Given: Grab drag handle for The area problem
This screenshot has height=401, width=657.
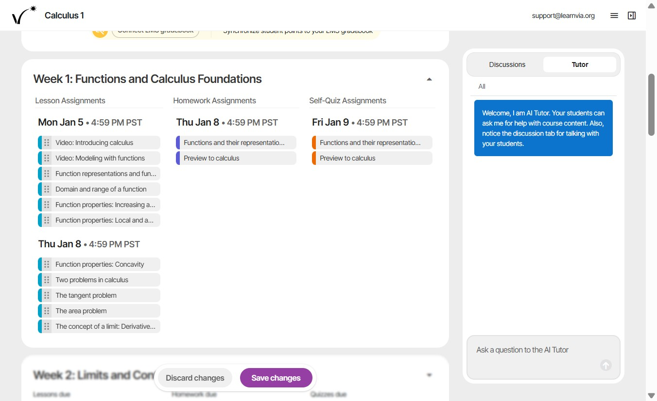Looking at the screenshot, I should (47, 311).
